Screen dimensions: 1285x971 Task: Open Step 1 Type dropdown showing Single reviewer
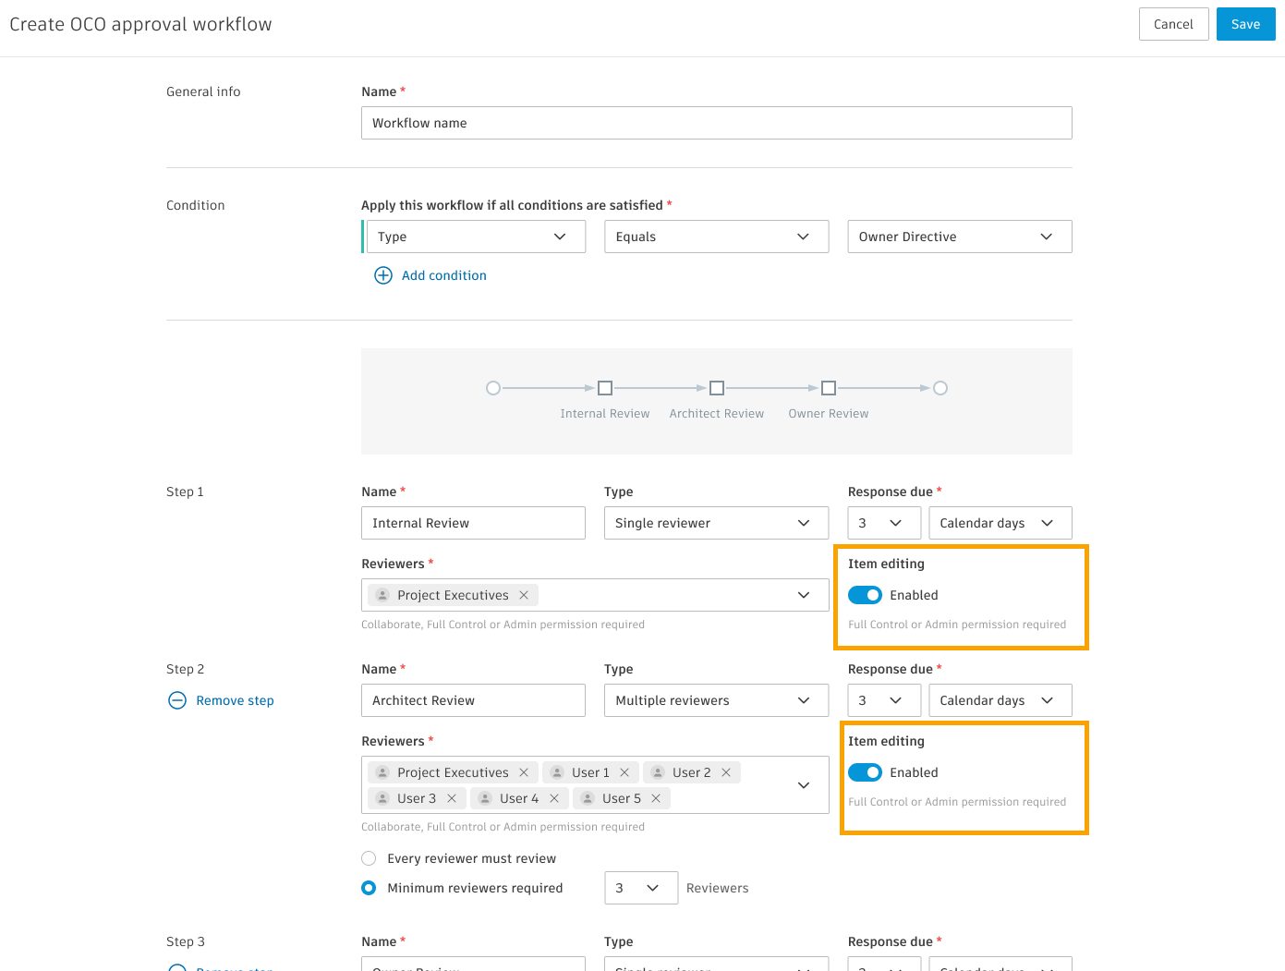click(x=717, y=523)
